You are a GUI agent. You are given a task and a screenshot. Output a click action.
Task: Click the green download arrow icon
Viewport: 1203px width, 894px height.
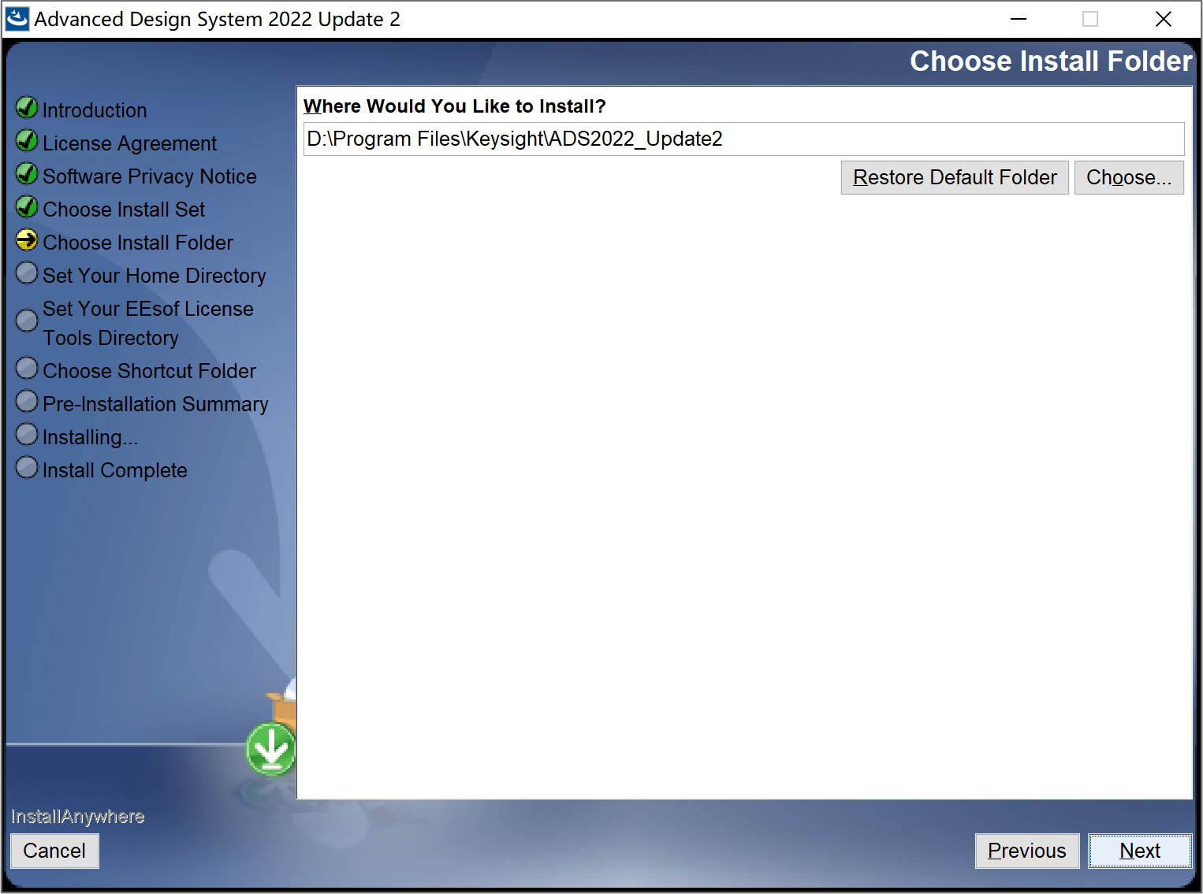(271, 749)
